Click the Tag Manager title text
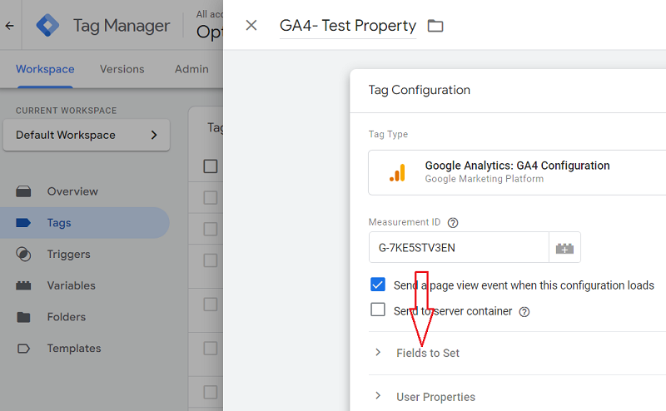The image size is (666, 411). (122, 26)
